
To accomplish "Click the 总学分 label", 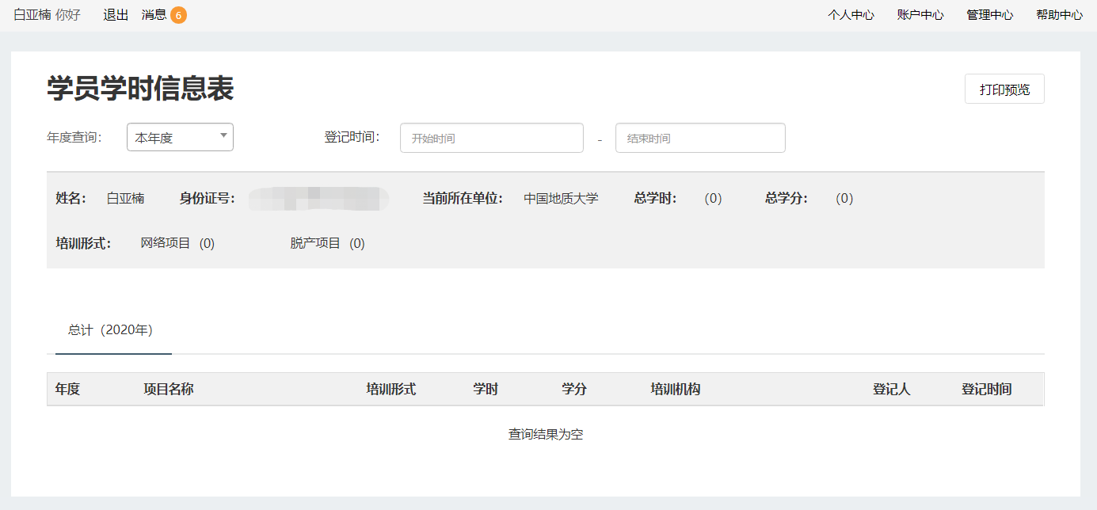I will (x=787, y=198).
